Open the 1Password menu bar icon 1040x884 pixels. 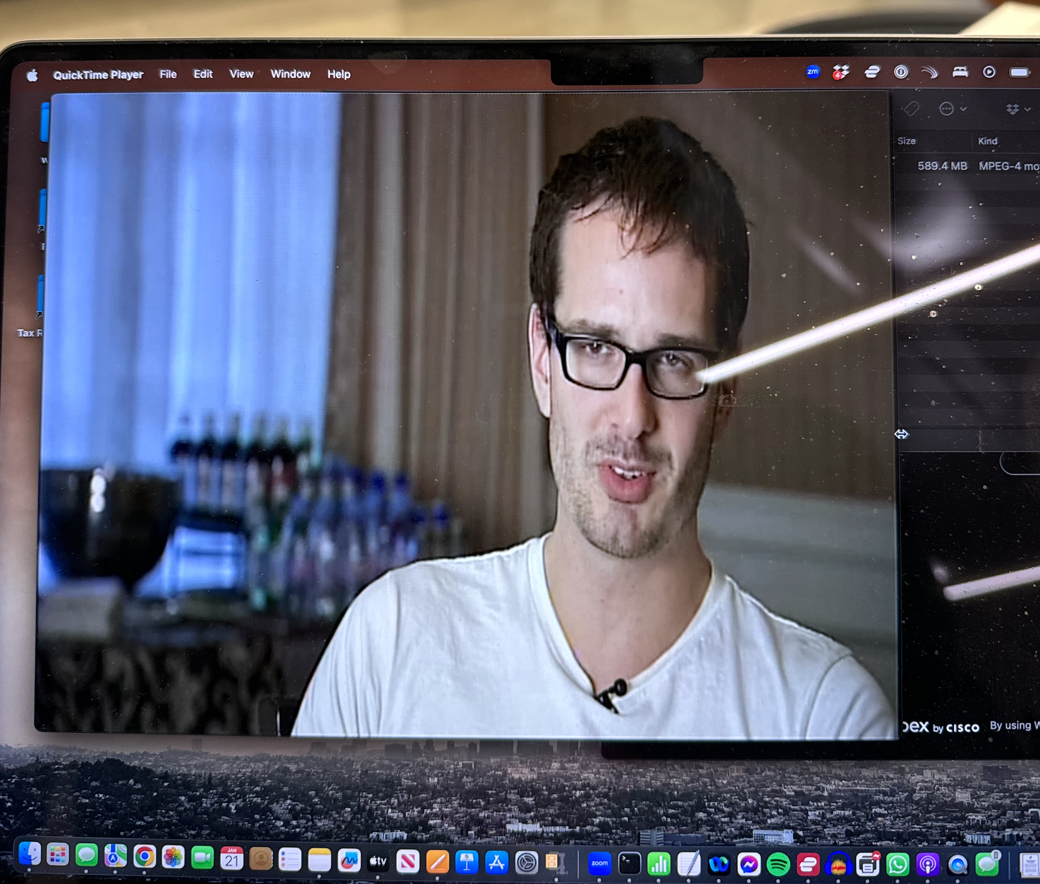pyautogui.click(x=901, y=72)
